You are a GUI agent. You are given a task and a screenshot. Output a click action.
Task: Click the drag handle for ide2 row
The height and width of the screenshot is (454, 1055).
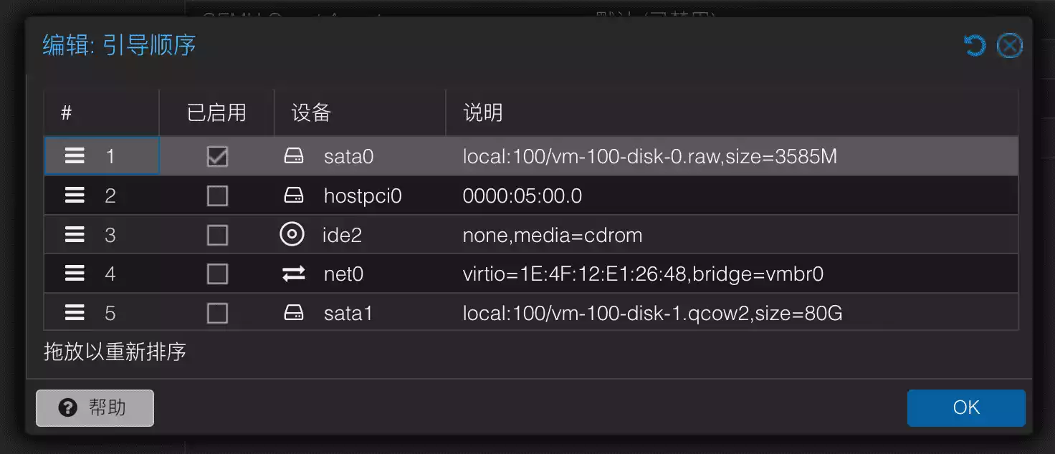click(x=75, y=235)
